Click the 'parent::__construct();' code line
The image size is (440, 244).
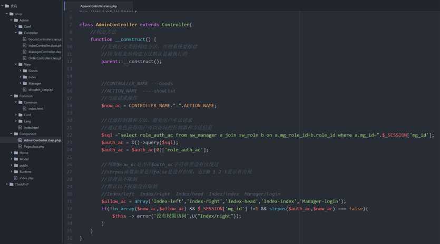click(x=132, y=62)
